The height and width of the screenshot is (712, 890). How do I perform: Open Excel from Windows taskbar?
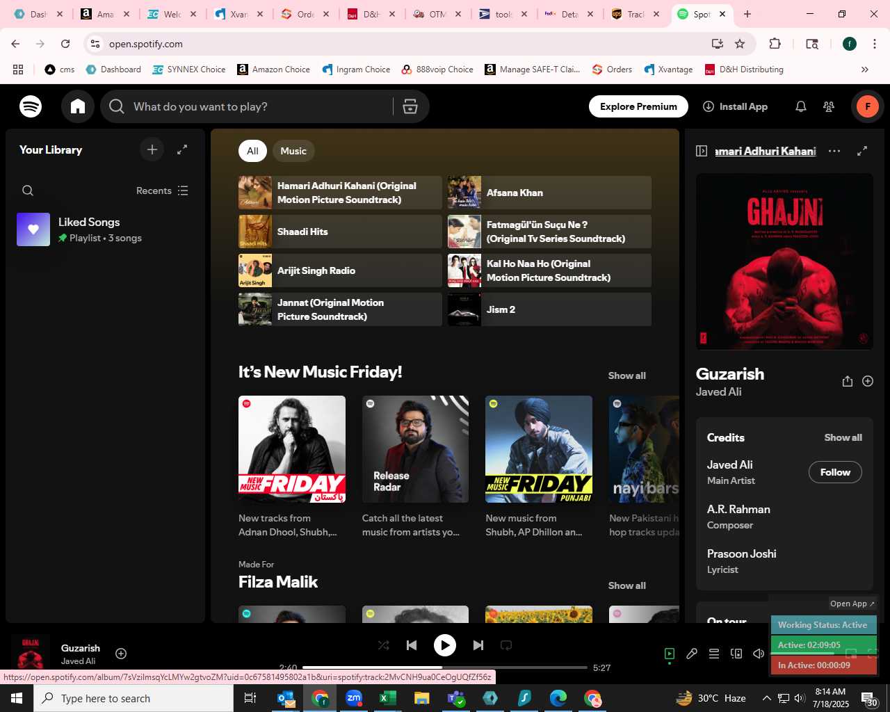pyautogui.click(x=388, y=698)
